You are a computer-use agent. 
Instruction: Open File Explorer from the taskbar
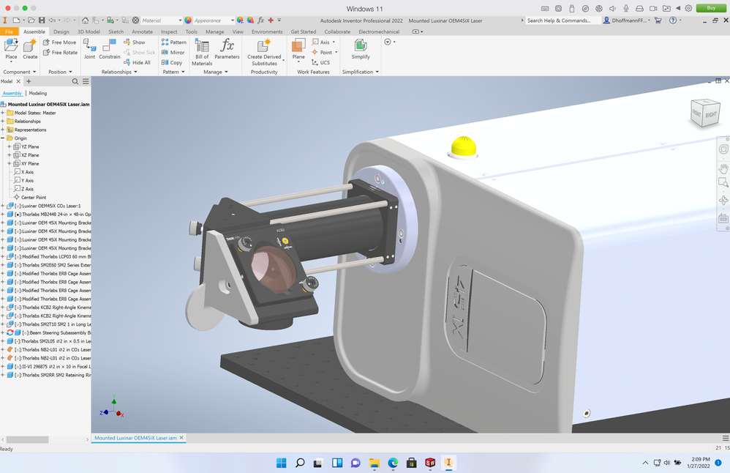pyautogui.click(x=375, y=463)
